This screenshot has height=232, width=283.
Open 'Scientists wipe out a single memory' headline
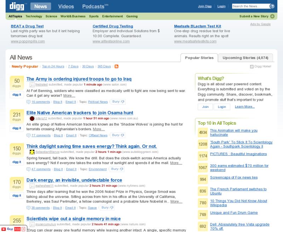coord(74,219)
